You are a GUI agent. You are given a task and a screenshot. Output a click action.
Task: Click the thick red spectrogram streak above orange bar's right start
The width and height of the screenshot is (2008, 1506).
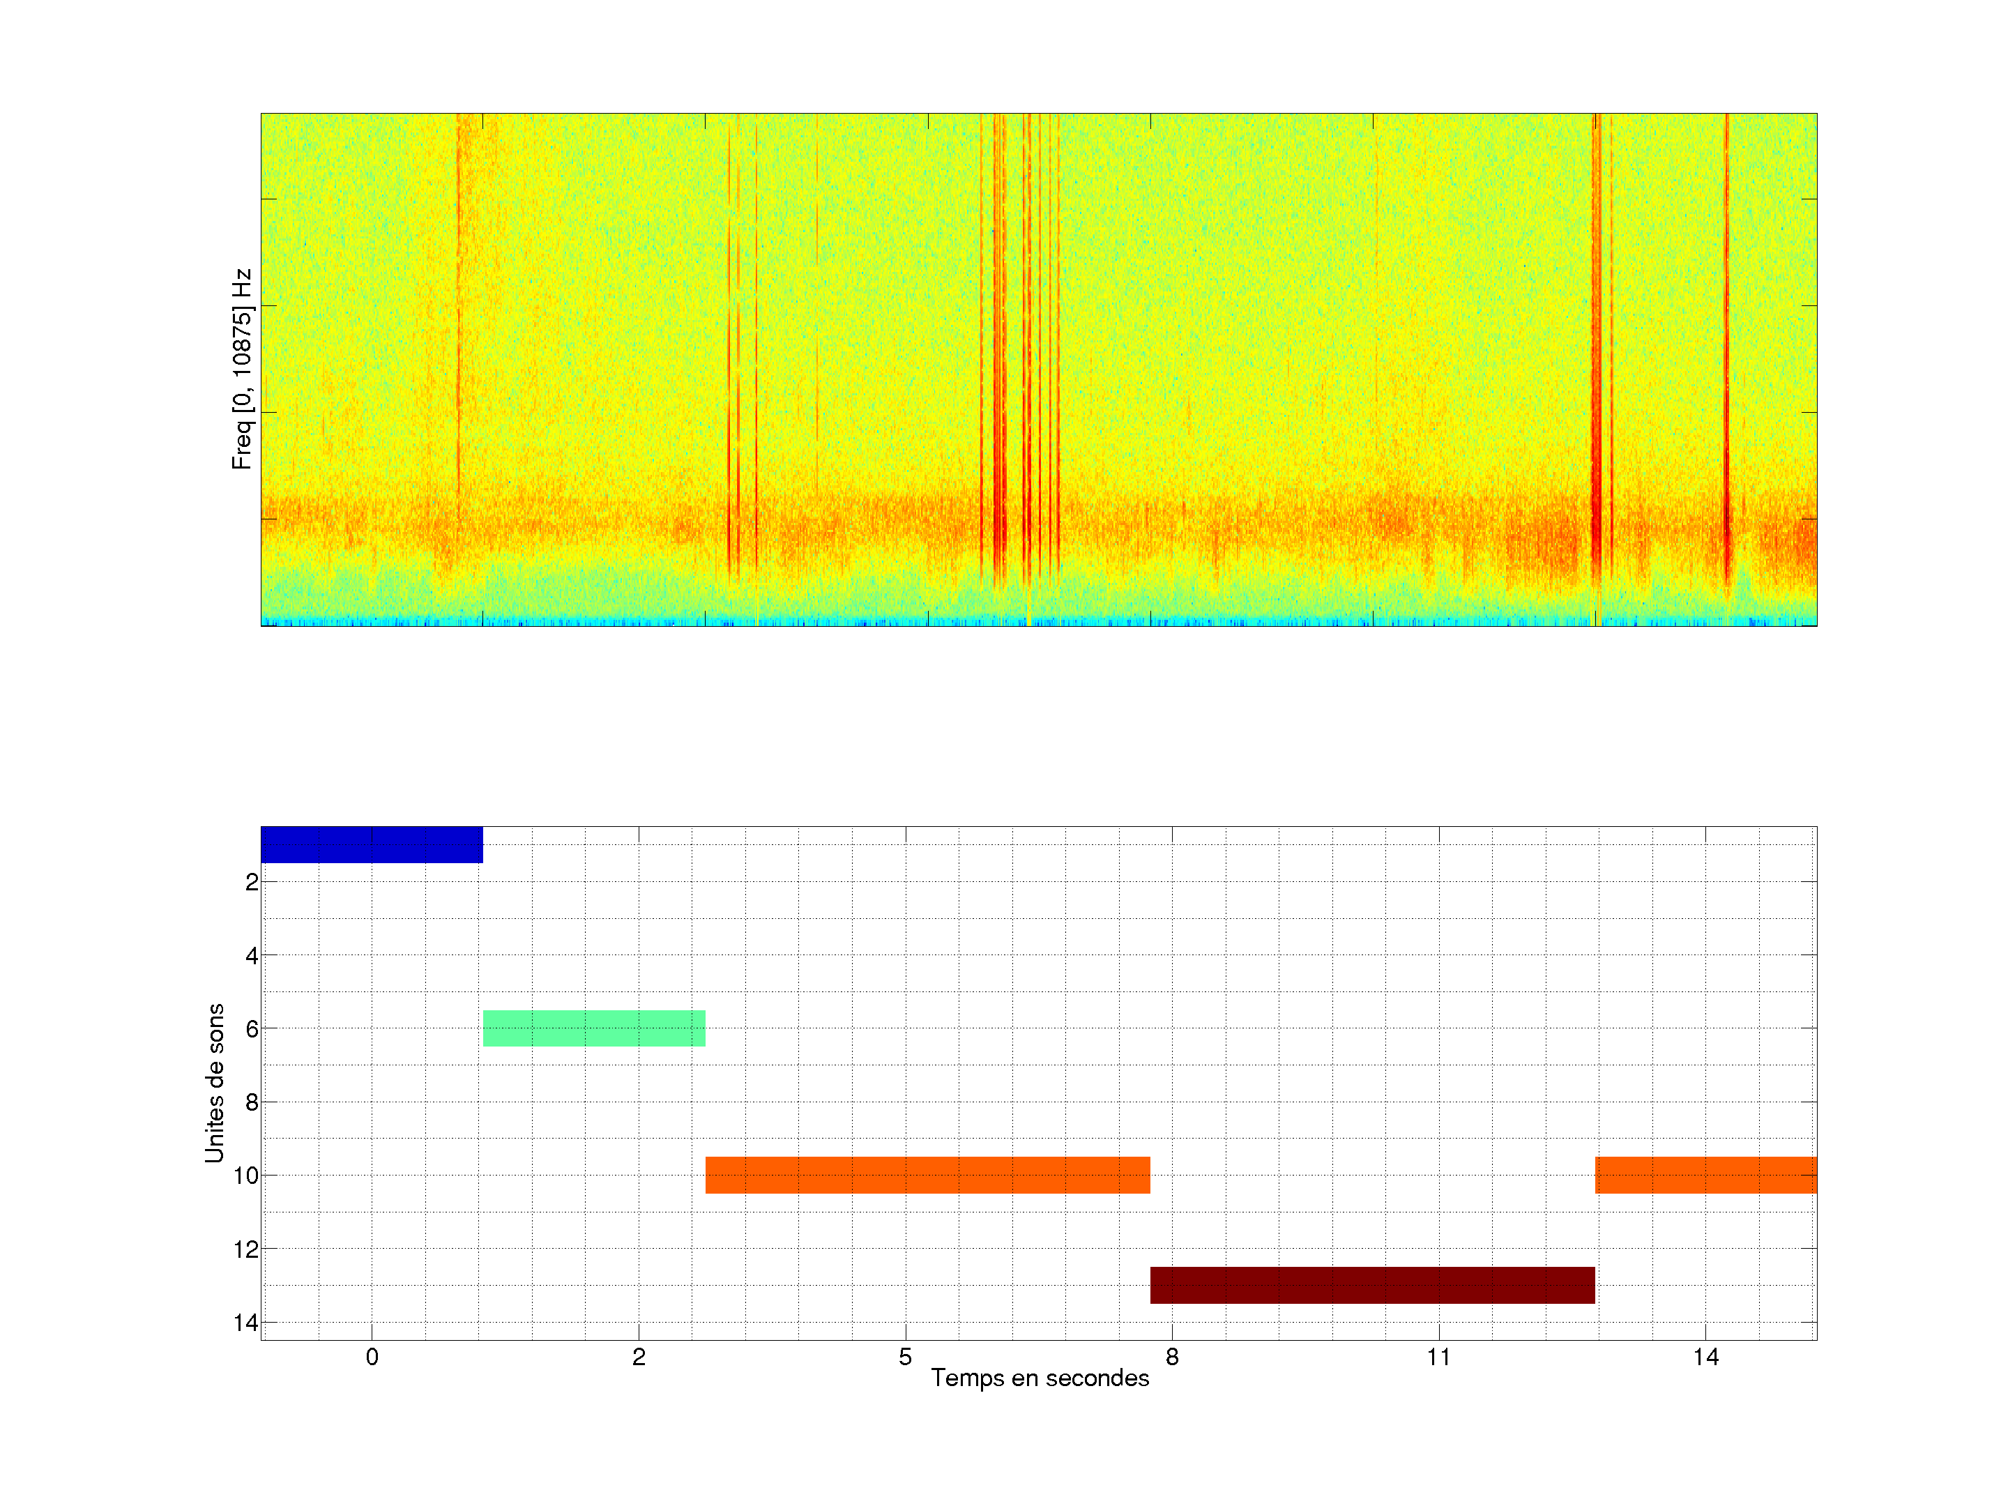point(1596,363)
